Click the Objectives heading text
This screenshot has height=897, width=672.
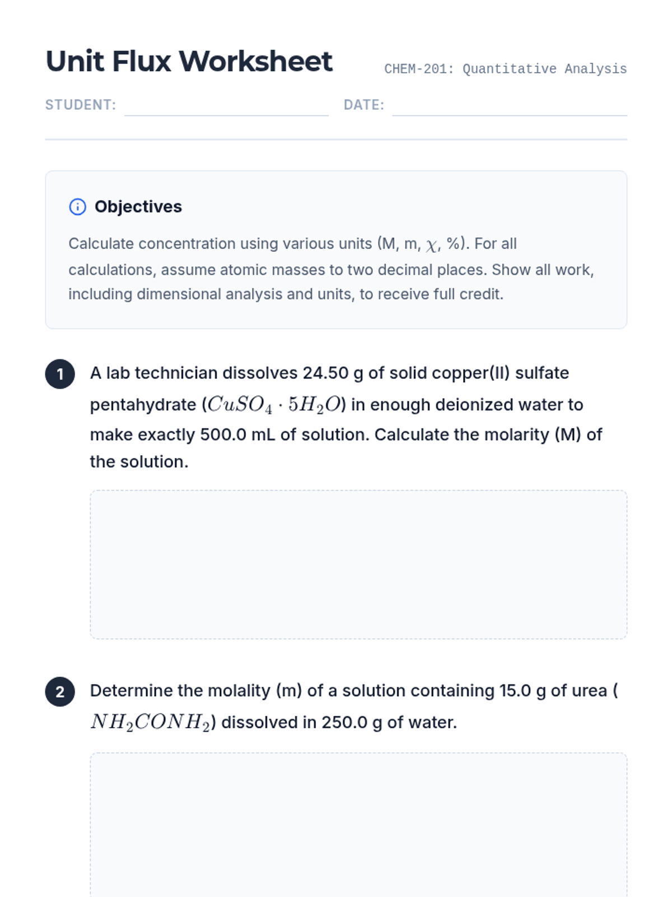(138, 207)
